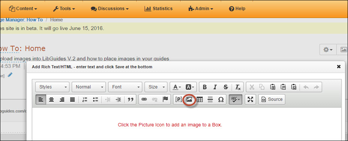
Task: Click the Unlink icon
Action: tap(155, 99)
